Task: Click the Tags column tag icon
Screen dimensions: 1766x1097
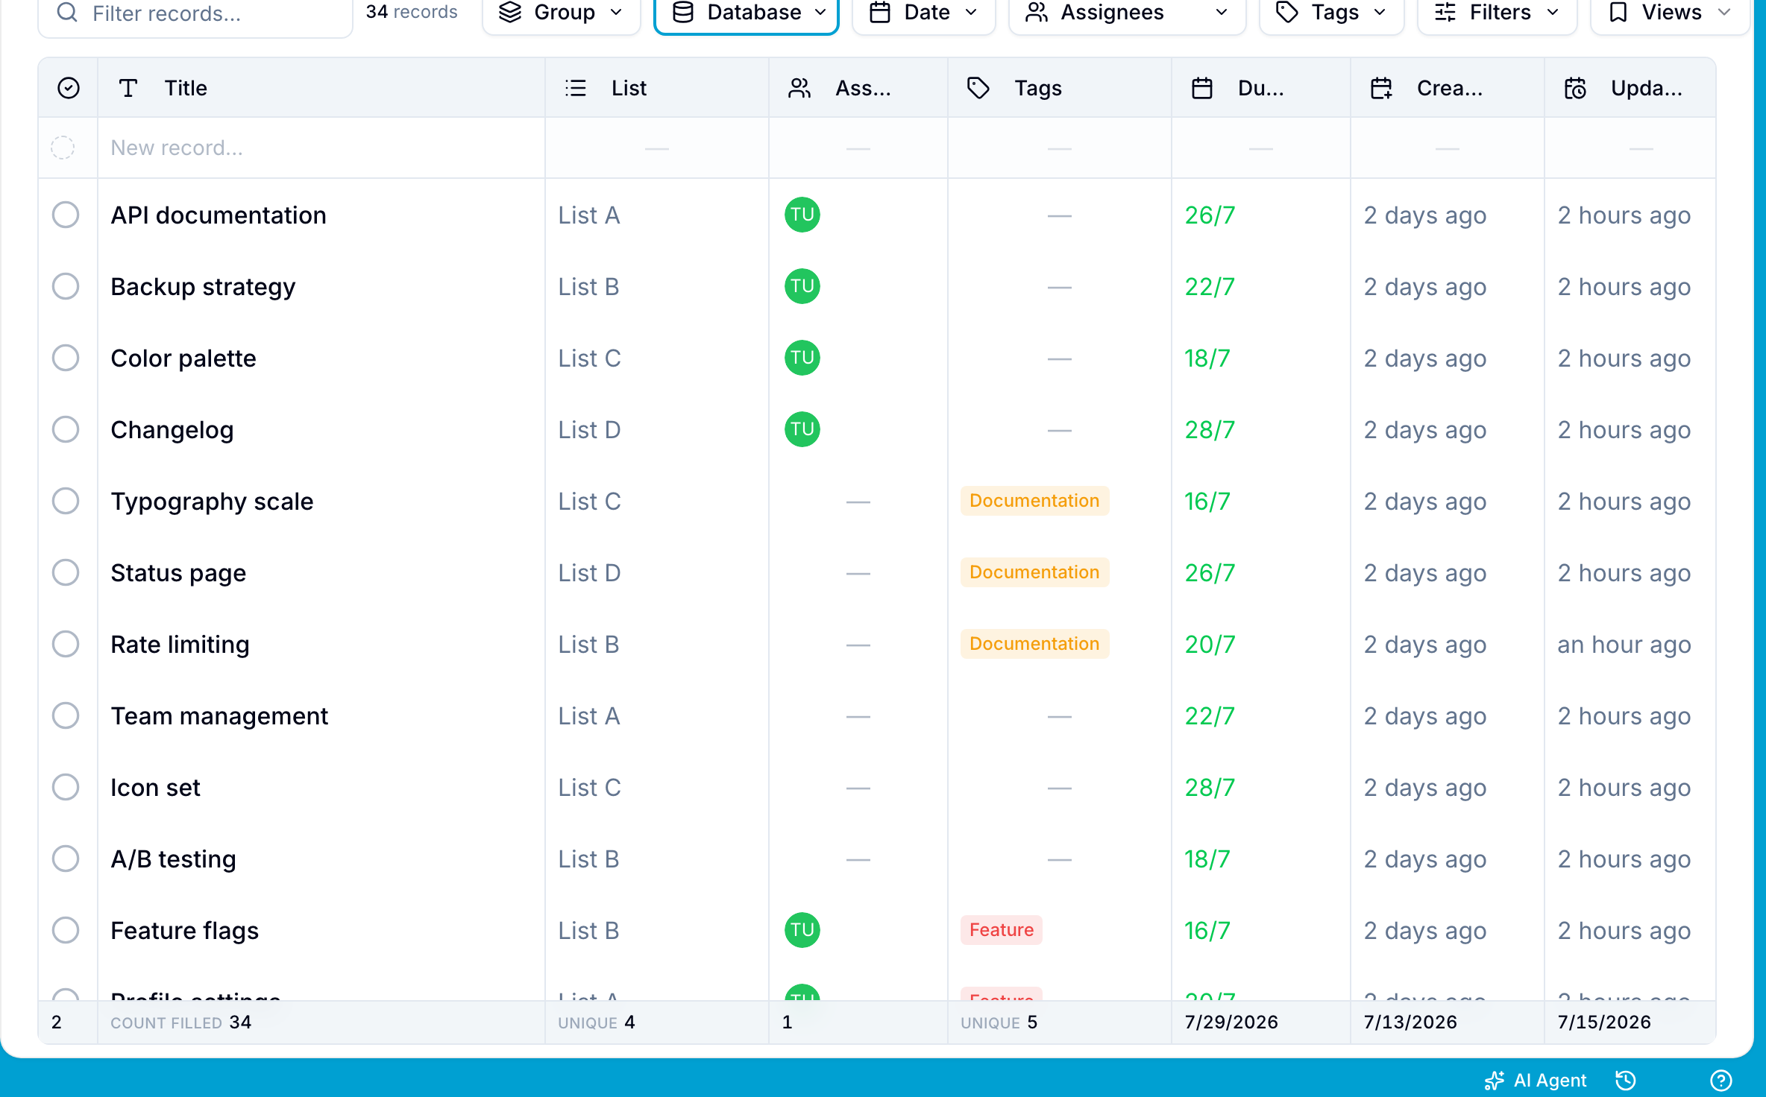Action: [x=978, y=88]
